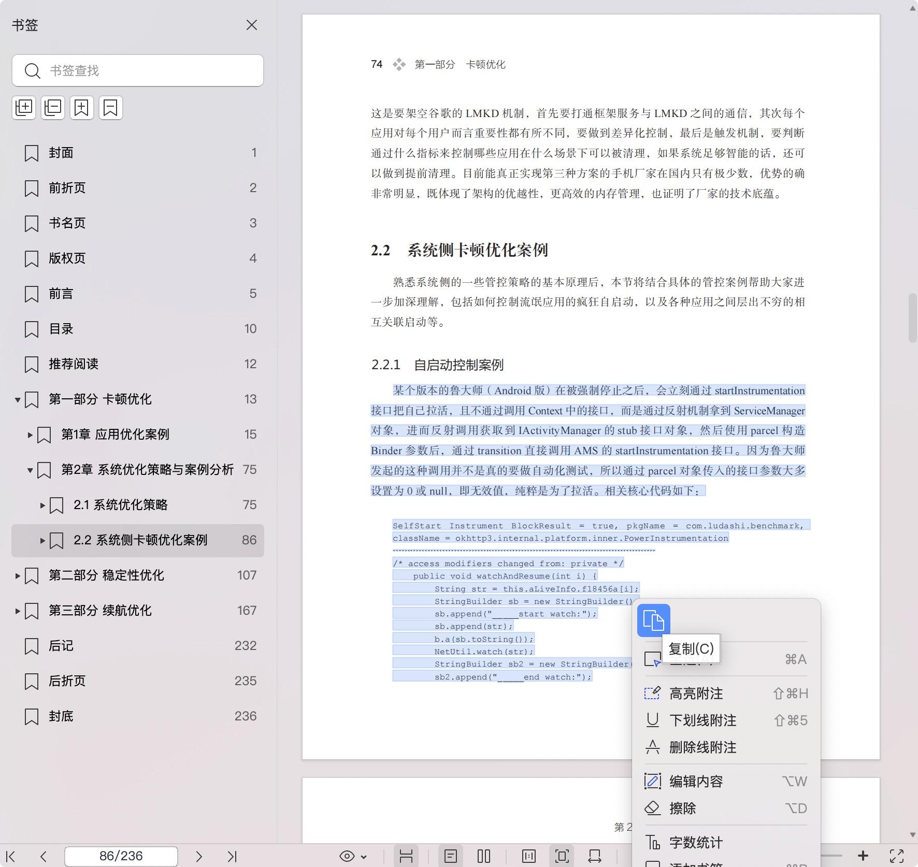This screenshot has height=867, width=918.
Task: Open the 目录 bookmark
Action: tap(61, 329)
